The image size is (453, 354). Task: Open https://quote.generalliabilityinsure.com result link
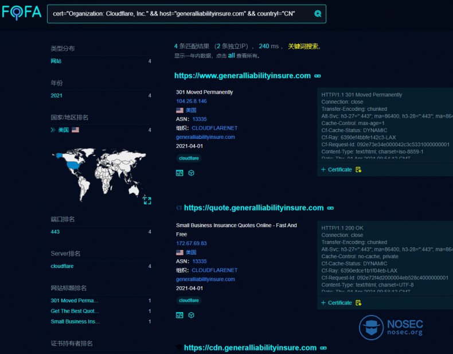253,208
